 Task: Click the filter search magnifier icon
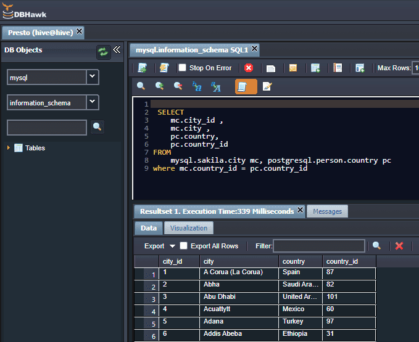point(377,246)
